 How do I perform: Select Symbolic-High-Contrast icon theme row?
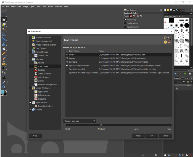tap(119, 66)
